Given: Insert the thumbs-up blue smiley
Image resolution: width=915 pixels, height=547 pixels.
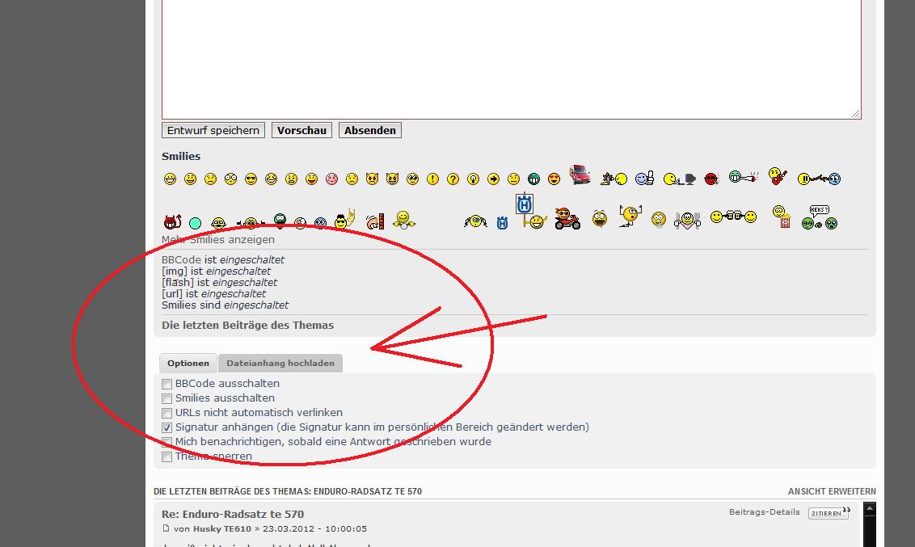Looking at the screenshot, I should tap(644, 178).
